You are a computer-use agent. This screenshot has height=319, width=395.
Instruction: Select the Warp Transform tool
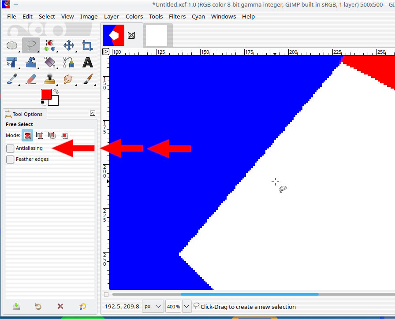pyautogui.click(x=31, y=62)
